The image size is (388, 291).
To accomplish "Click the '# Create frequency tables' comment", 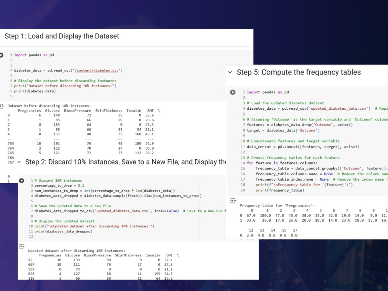I will coord(293,158).
